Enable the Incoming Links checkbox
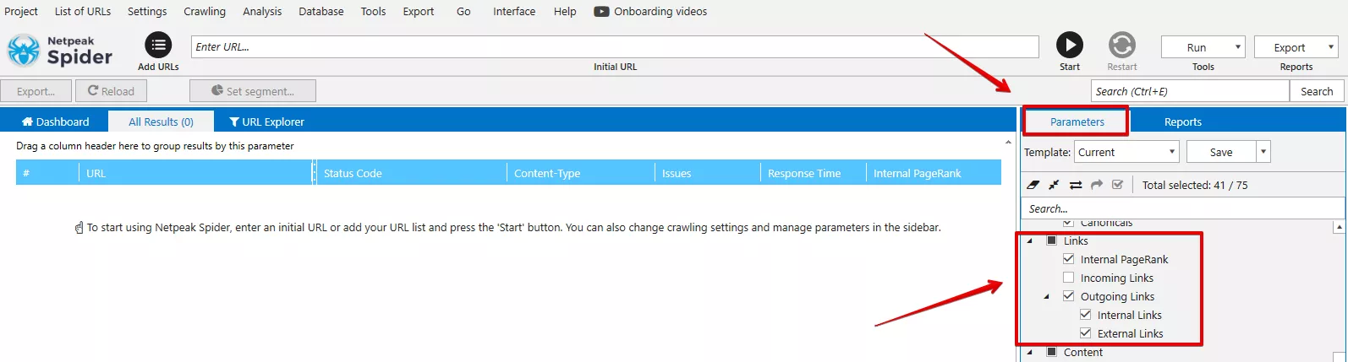Screen dimensions: 1348x362 tap(1068, 278)
